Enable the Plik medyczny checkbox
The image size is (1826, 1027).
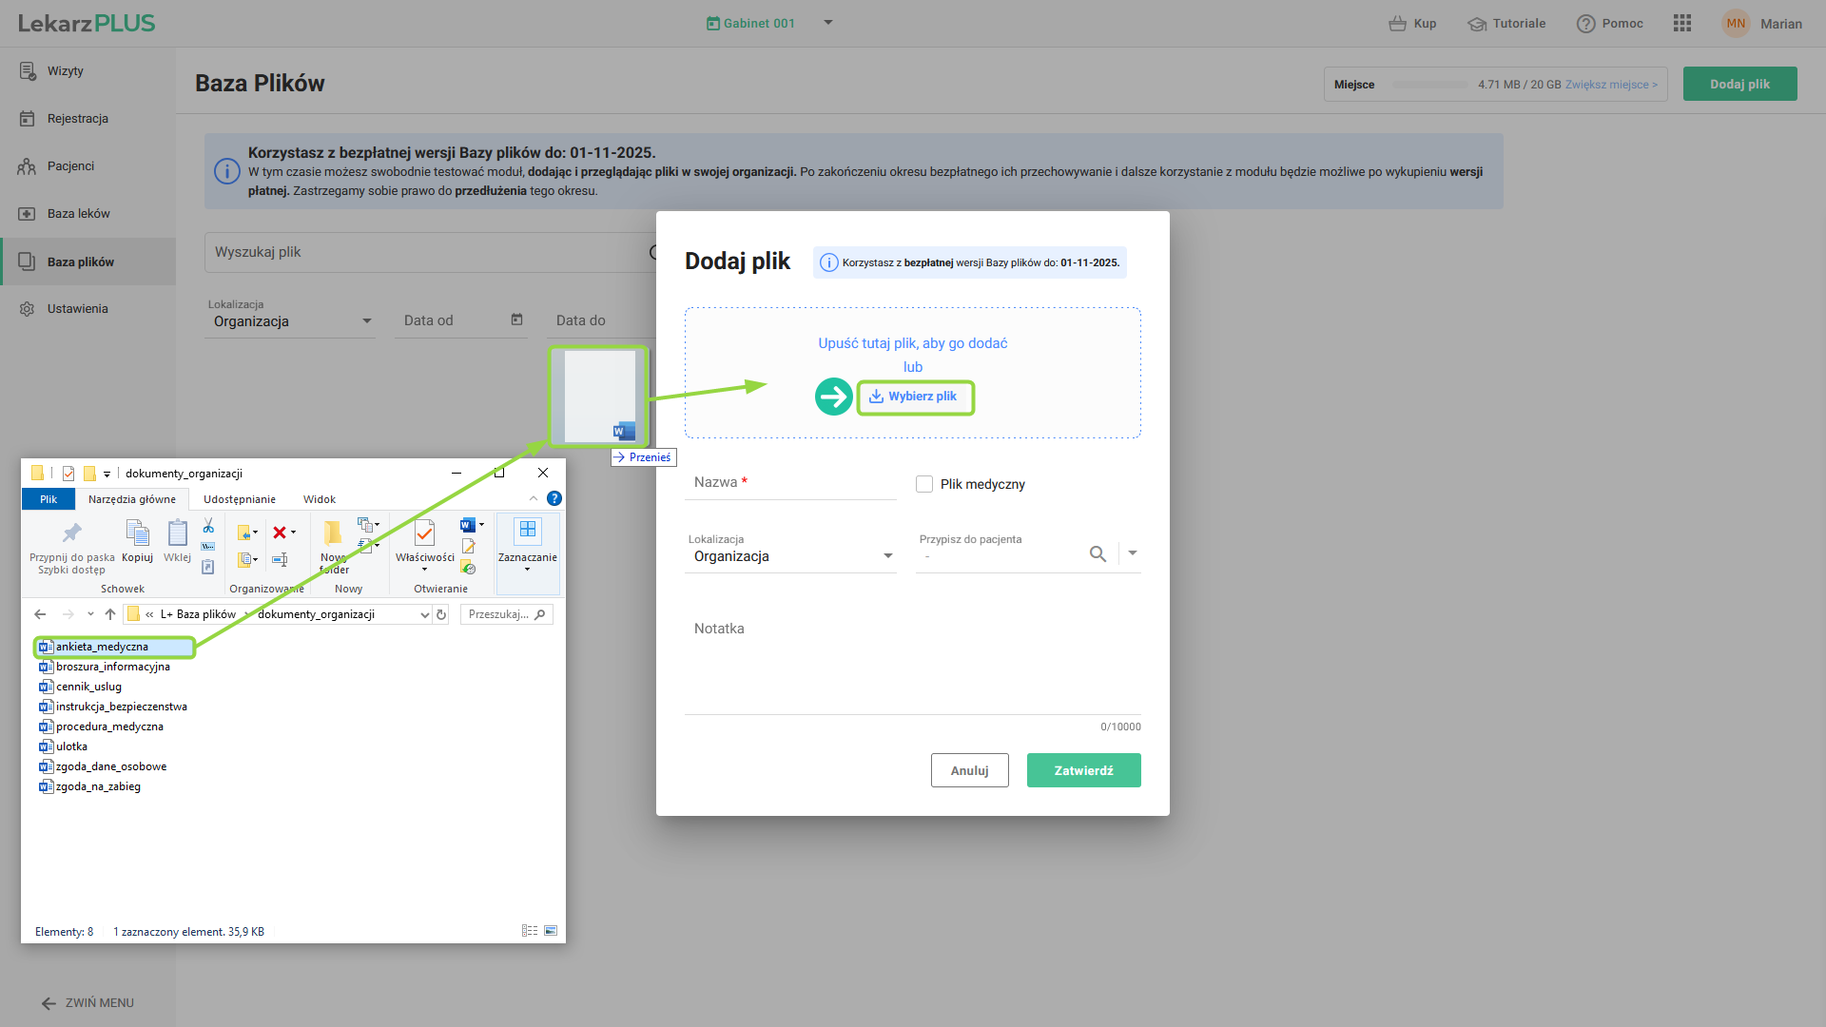(924, 484)
